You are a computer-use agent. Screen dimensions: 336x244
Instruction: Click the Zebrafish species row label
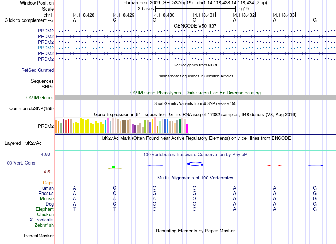(x=44, y=225)
